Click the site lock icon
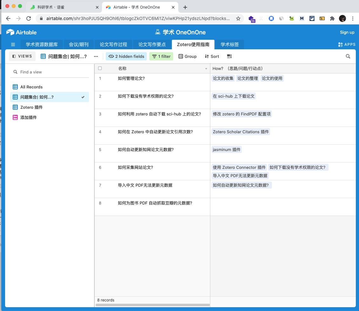359x311 pixels. 41,18
